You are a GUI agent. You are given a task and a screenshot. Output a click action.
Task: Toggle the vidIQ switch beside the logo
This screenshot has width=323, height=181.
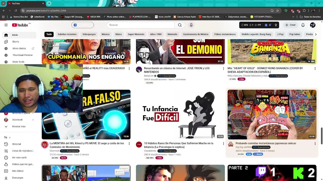point(83,25)
